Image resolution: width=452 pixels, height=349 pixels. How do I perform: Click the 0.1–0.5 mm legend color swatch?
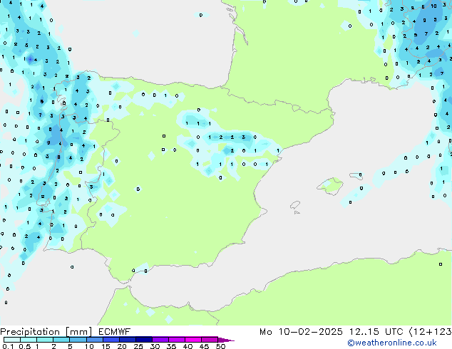pyautogui.click(x=12, y=340)
